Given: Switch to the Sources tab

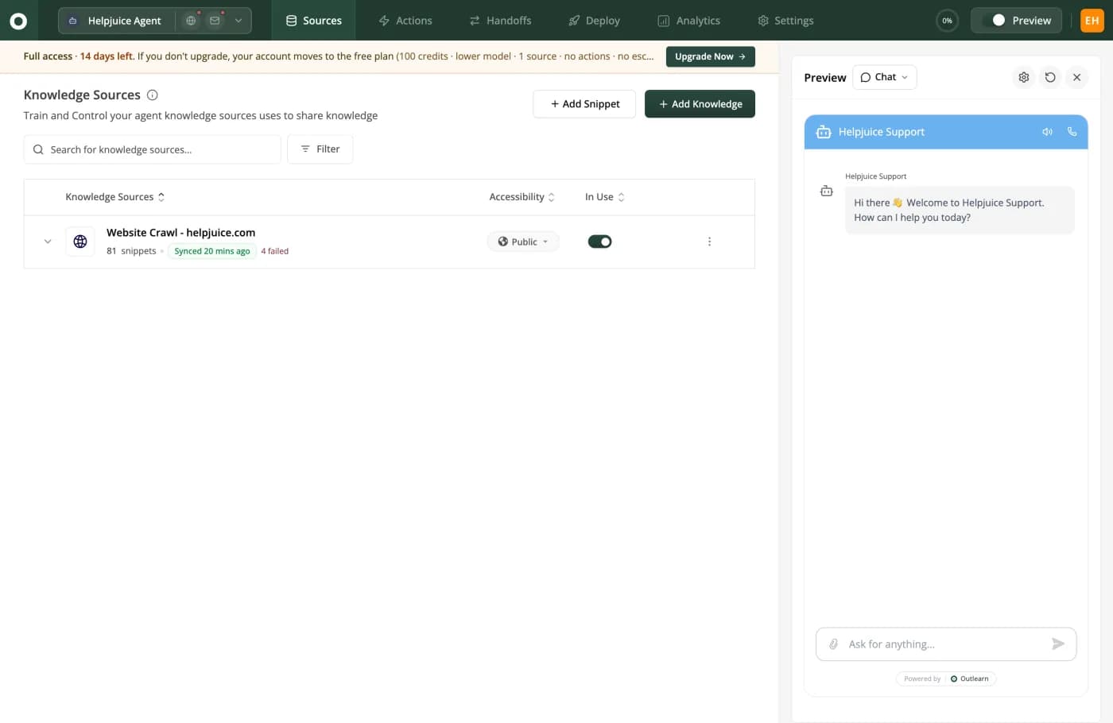Looking at the screenshot, I should point(313,21).
